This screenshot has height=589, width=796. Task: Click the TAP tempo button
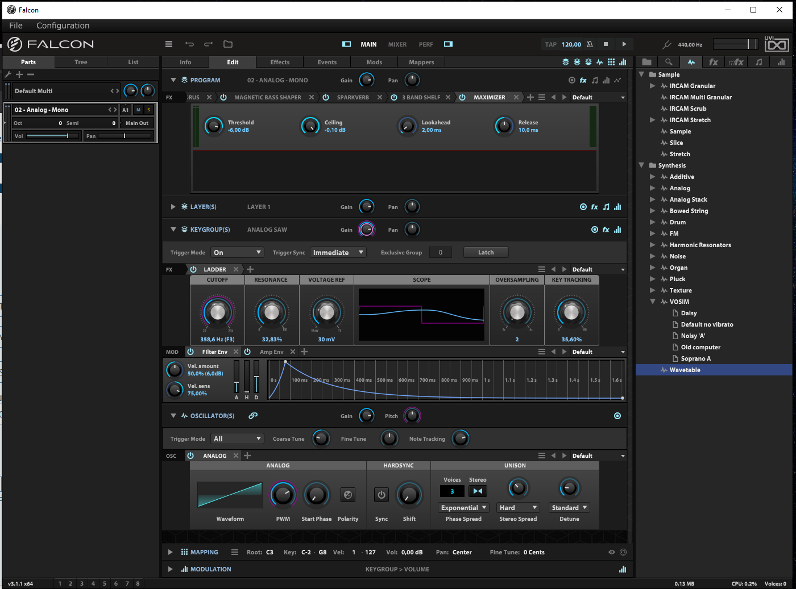tap(550, 44)
